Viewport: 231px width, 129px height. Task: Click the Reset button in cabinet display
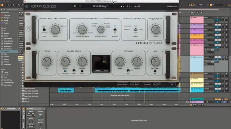(x=106, y=71)
